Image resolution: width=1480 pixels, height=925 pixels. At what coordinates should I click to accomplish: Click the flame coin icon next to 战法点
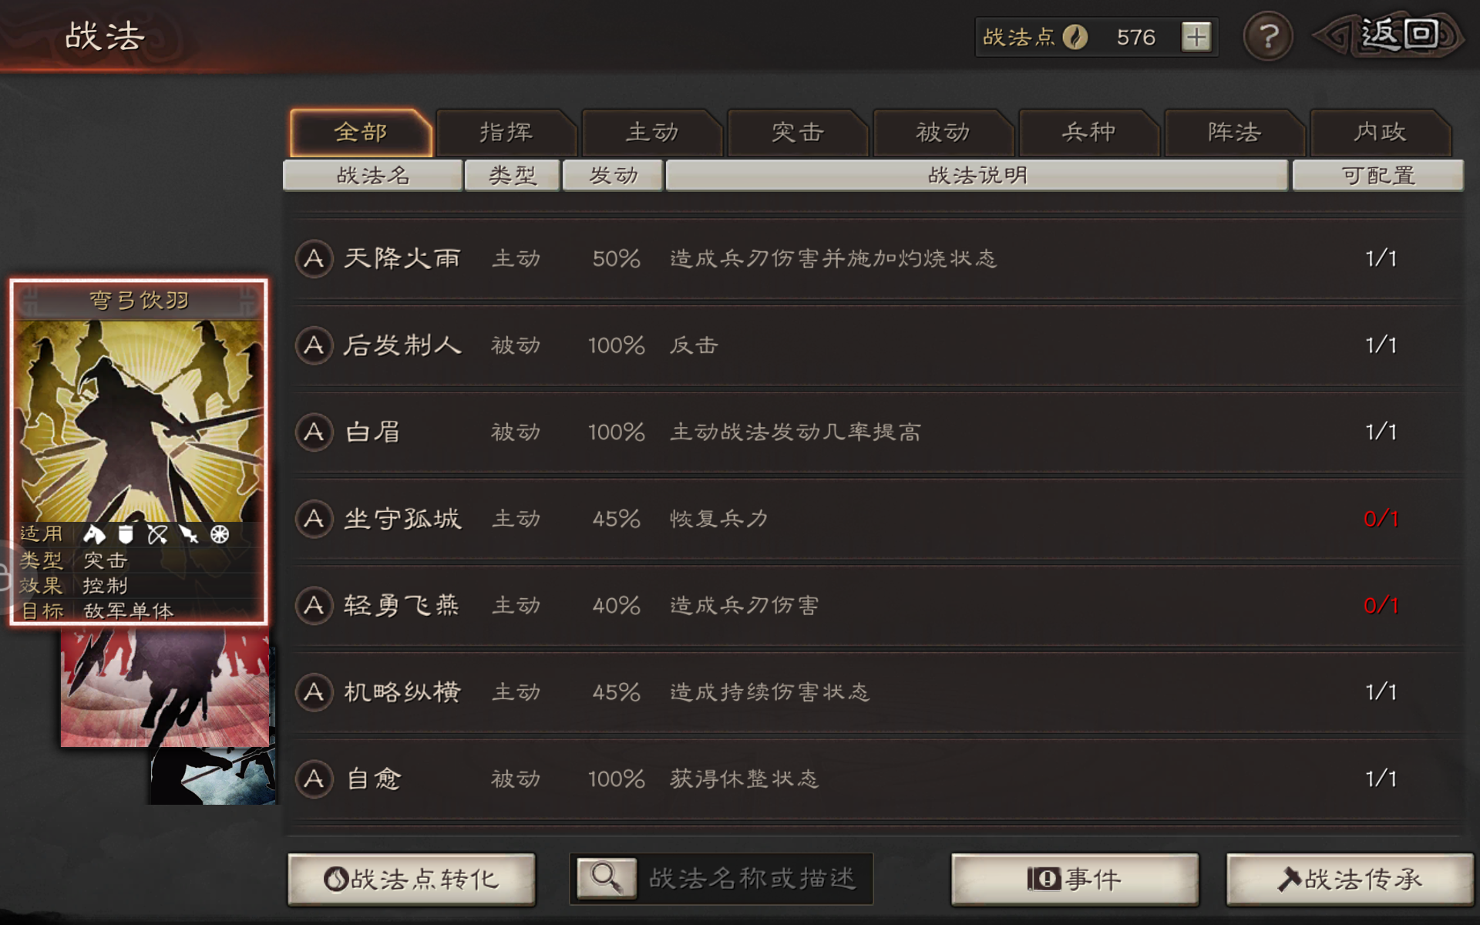point(1075,37)
